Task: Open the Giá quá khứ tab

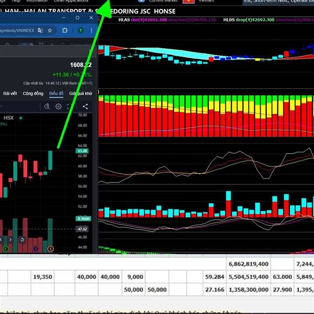Action: 81,93
